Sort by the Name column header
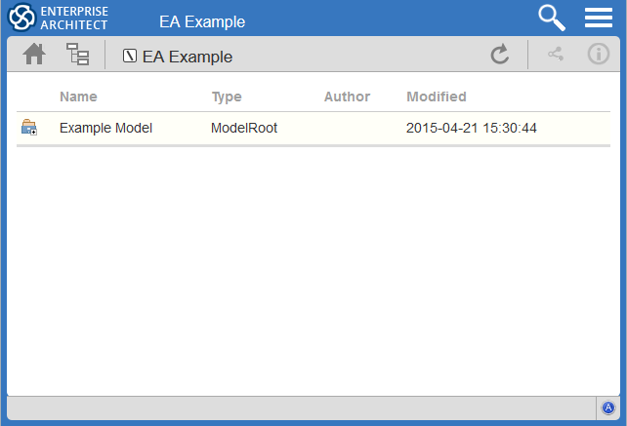The height and width of the screenshot is (426, 627). coord(78,97)
